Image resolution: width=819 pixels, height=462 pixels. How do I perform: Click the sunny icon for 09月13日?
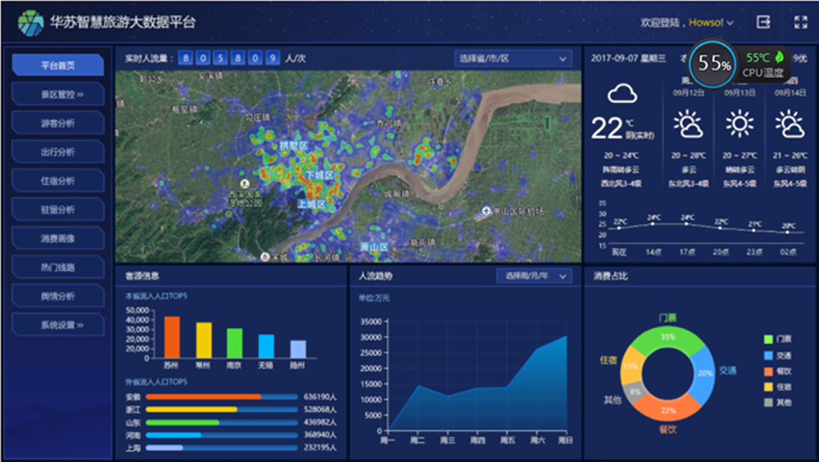coord(740,124)
